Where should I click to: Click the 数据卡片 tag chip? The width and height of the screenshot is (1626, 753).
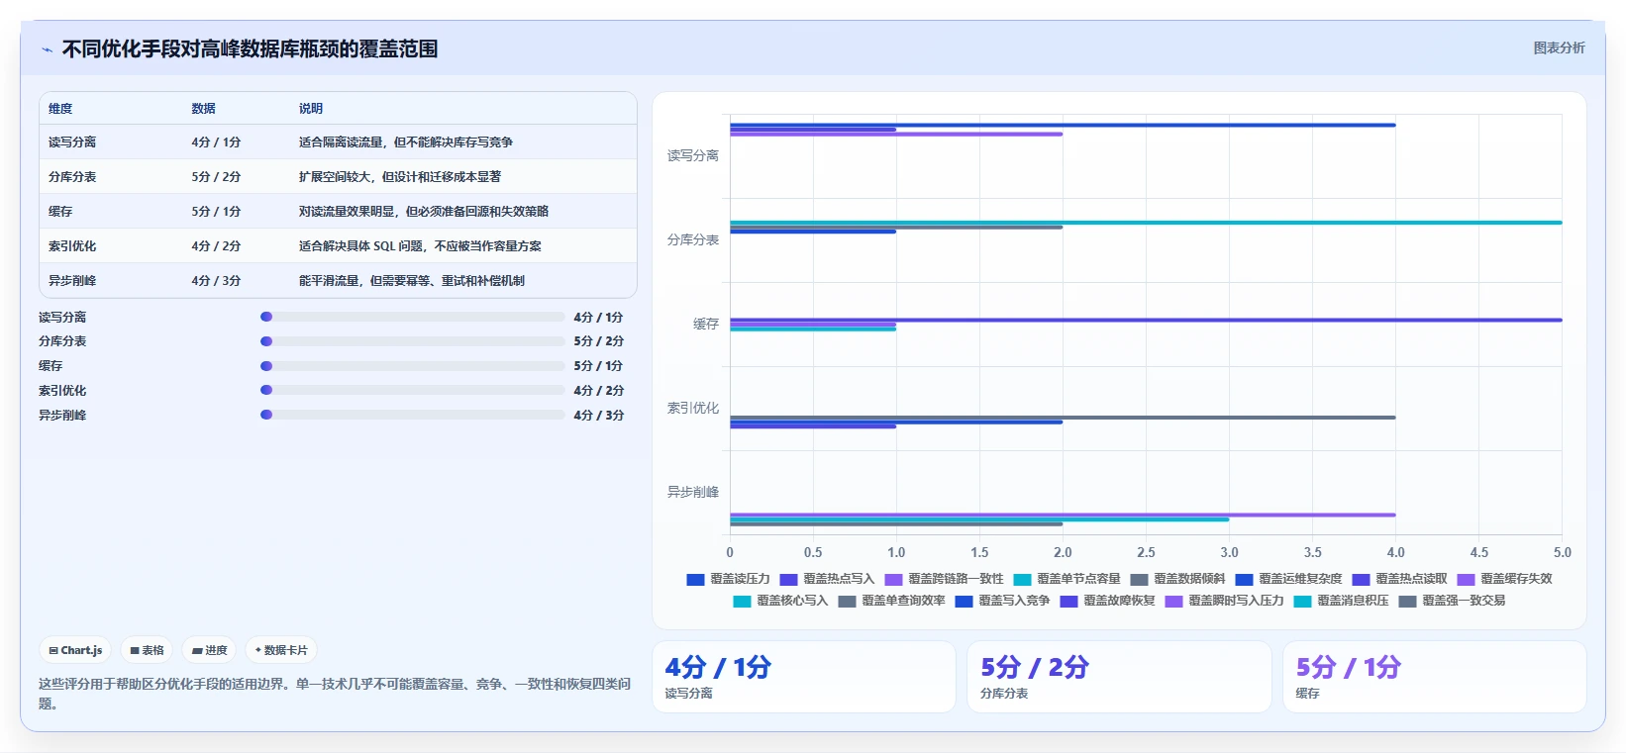point(281,650)
